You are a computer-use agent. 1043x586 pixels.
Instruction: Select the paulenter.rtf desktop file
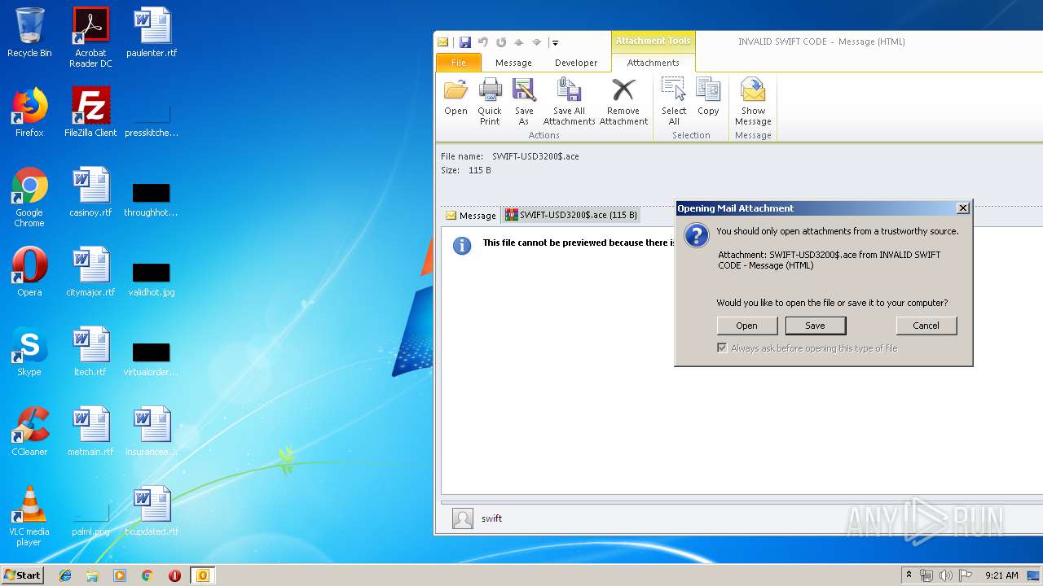click(152, 33)
